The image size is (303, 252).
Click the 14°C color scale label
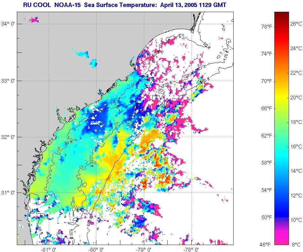click(295, 171)
